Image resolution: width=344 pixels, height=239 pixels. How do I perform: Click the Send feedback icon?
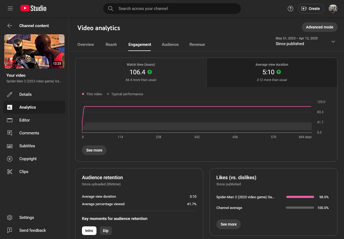10,230
